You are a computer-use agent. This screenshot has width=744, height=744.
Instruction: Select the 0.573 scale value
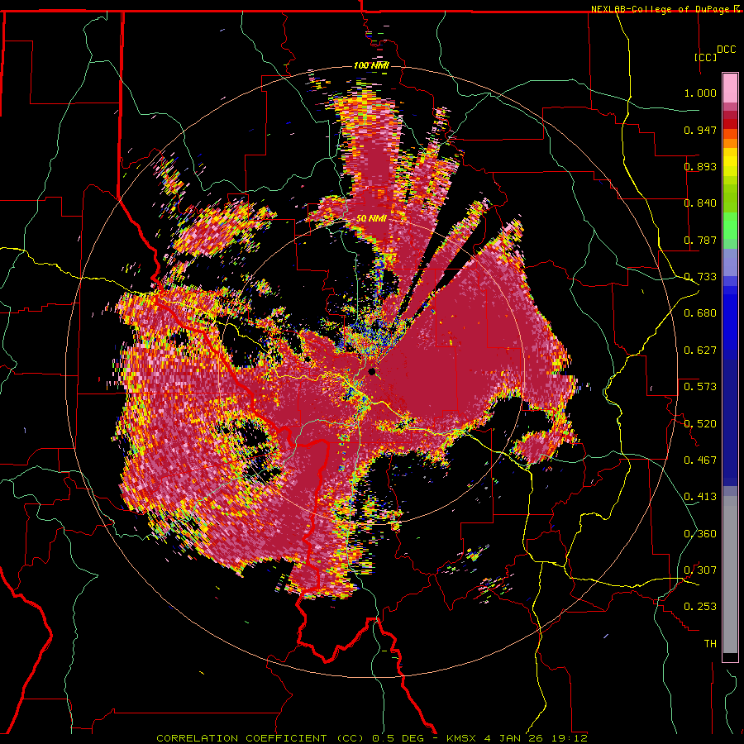pos(700,387)
